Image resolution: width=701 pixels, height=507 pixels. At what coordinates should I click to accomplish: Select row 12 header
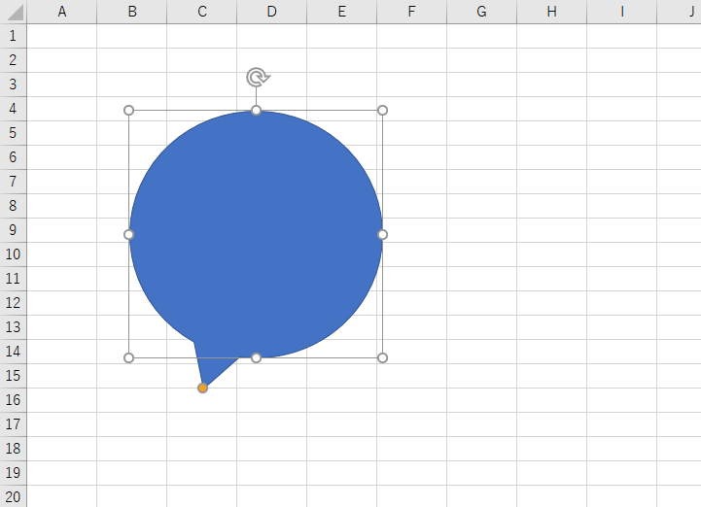pos(13,303)
